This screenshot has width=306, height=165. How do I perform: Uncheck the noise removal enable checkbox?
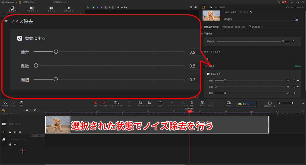[x=208, y=74]
